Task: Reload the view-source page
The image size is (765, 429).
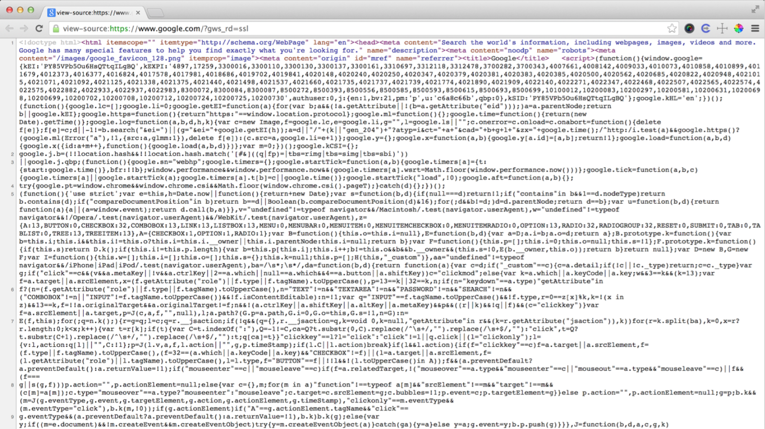Action: click(39, 29)
